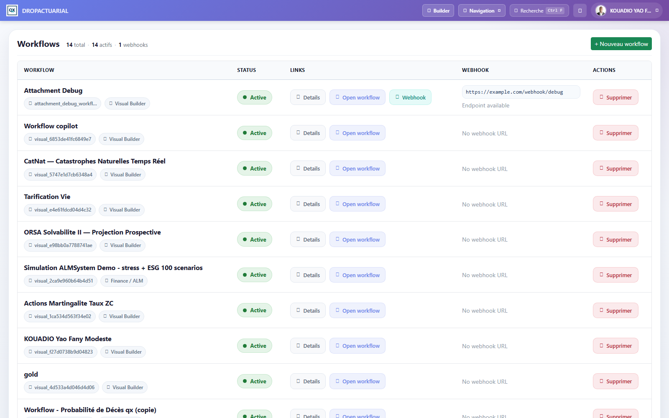Delete KOUADIO Yao Fany Modeste with Supprimer
Image resolution: width=669 pixels, height=418 pixels.
coord(615,346)
